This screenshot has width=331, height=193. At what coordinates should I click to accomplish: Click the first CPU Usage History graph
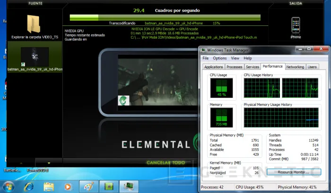262,88
